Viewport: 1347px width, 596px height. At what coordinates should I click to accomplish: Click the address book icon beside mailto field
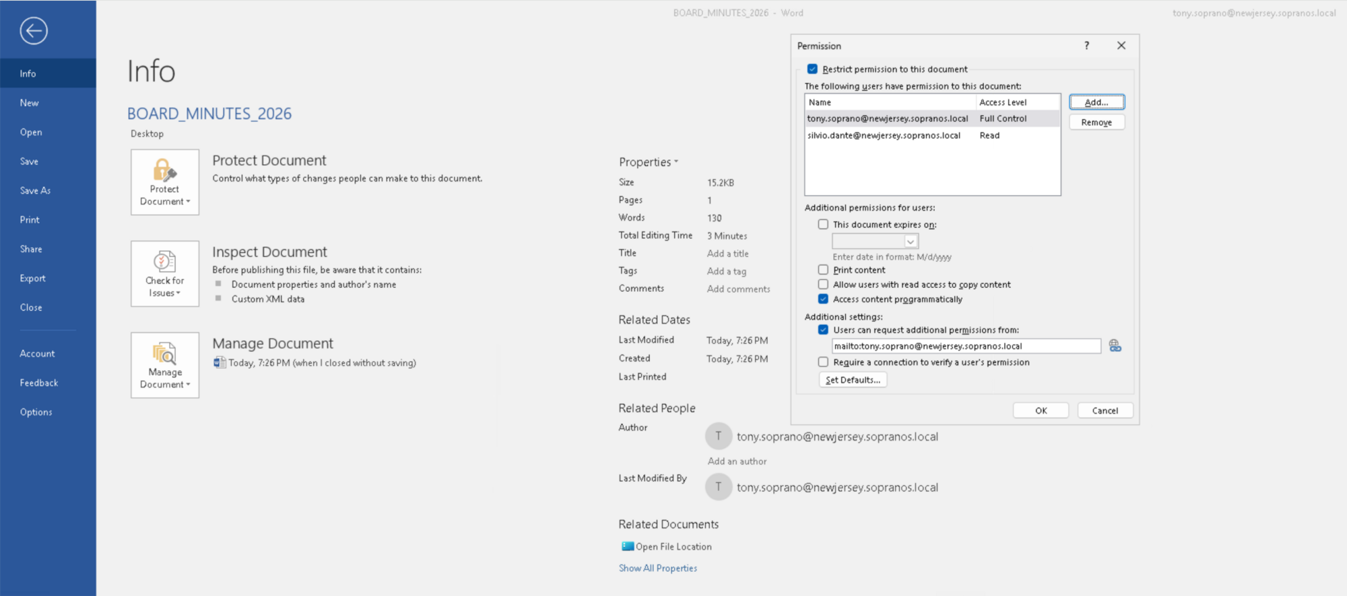click(x=1115, y=346)
